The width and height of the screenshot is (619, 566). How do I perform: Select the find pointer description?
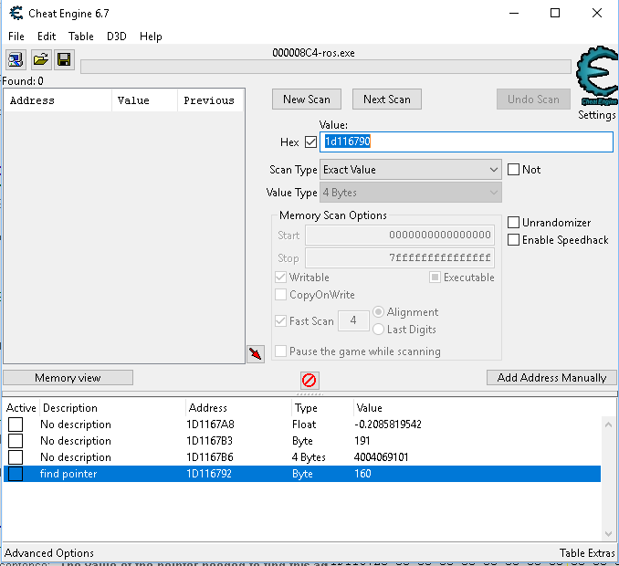[x=68, y=474]
